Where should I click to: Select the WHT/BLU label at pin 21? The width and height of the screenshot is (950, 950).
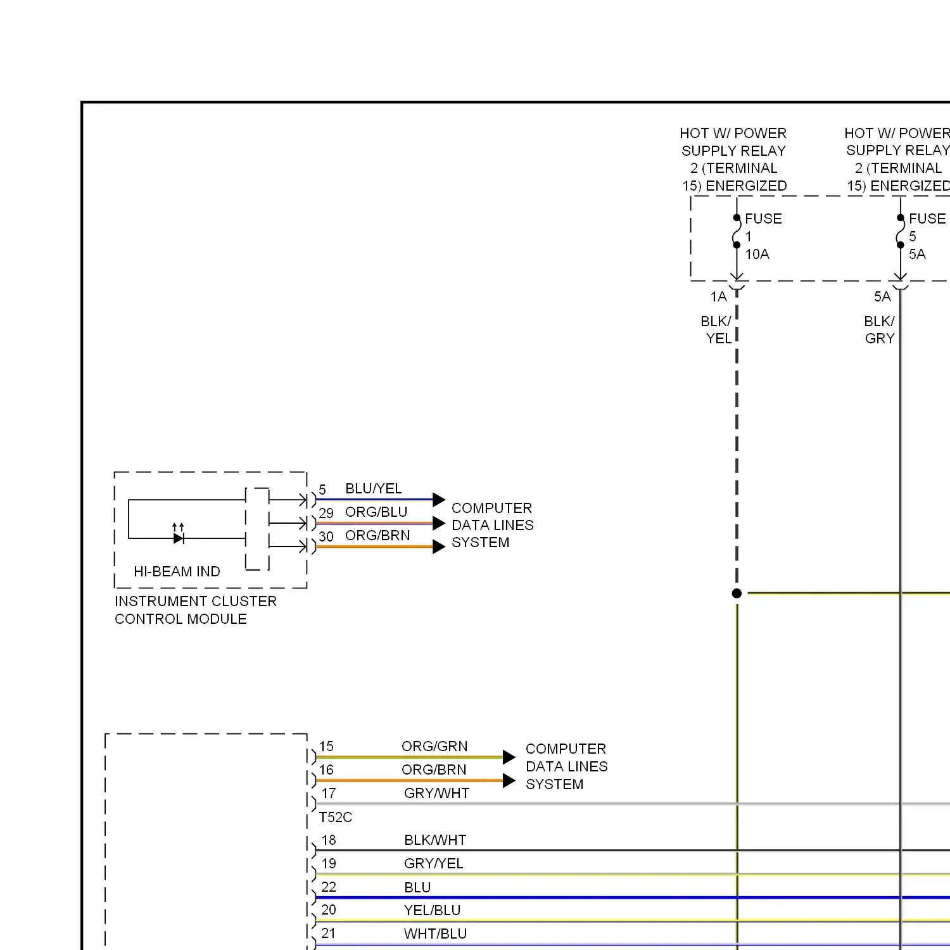click(x=435, y=934)
